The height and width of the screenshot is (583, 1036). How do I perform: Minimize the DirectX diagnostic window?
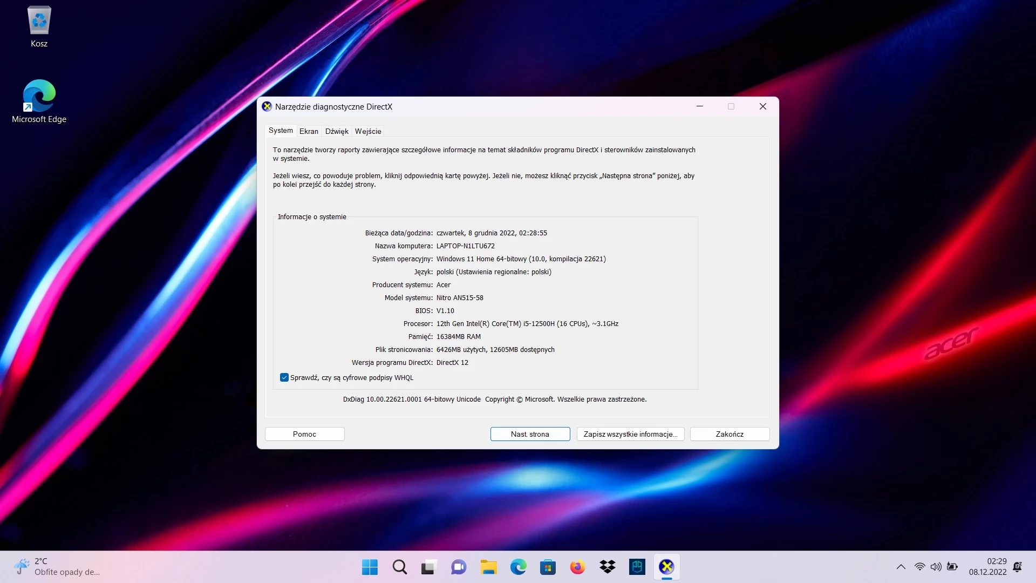coord(700,106)
